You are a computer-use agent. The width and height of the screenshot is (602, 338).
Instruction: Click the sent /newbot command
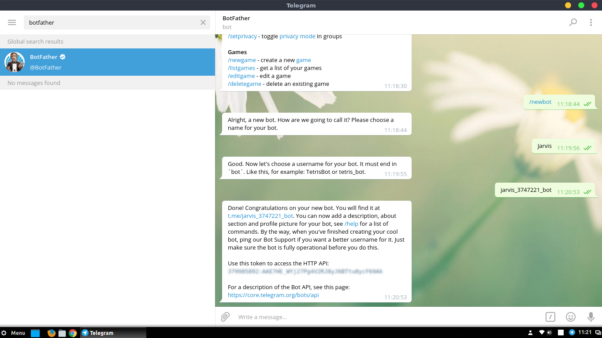tap(540, 102)
